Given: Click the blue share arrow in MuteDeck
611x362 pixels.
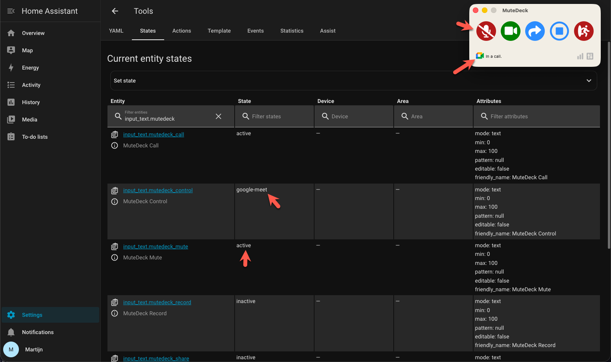Looking at the screenshot, I should pyautogui.click(x=535, y=31).
